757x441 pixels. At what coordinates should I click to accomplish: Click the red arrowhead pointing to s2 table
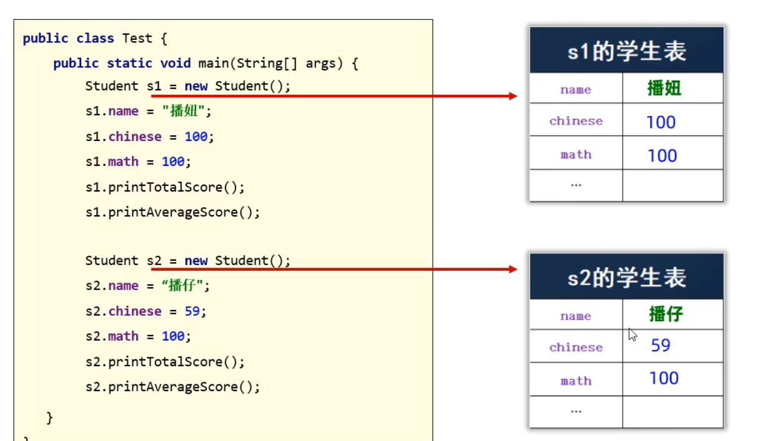513,269
